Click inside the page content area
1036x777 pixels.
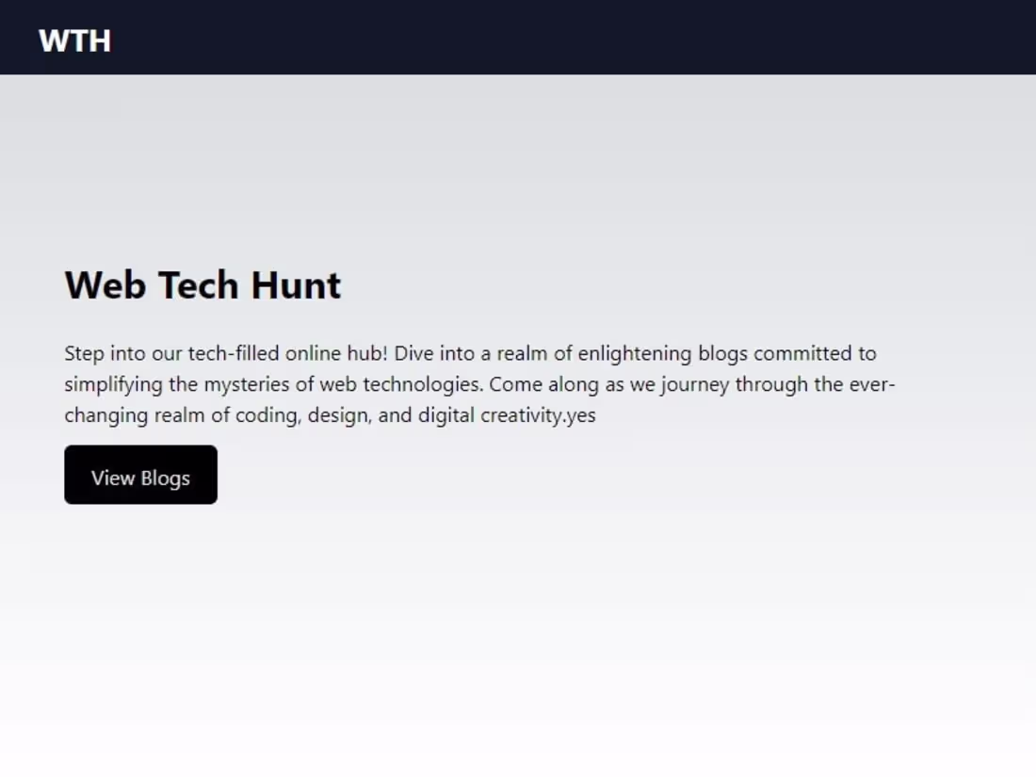(518, 377)
